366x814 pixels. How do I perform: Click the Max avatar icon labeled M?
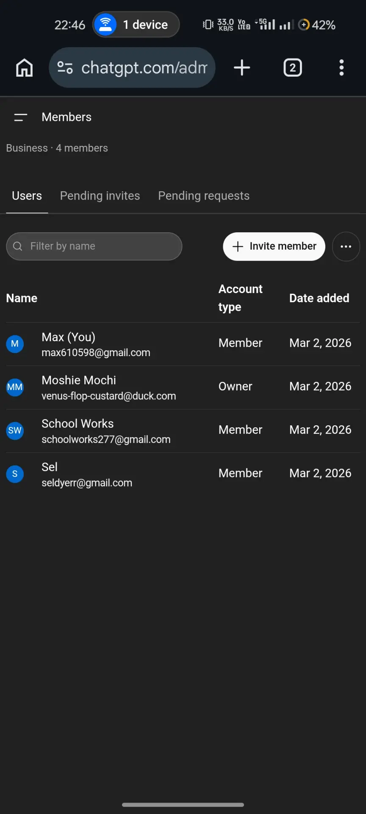tap(15, 344)
